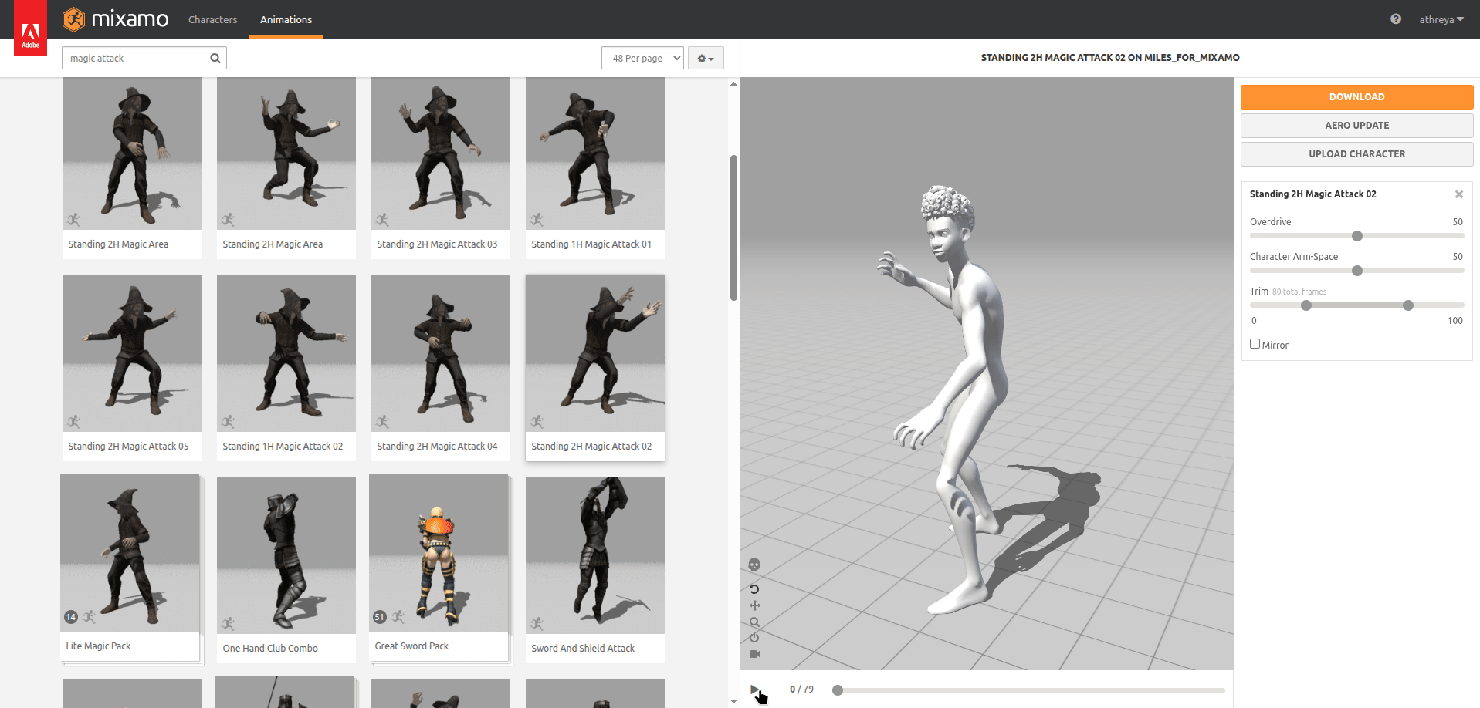Click the Trim slider left handle
The width and height of the screenshot is (1480, 708).
click(x=1306, y=305)
